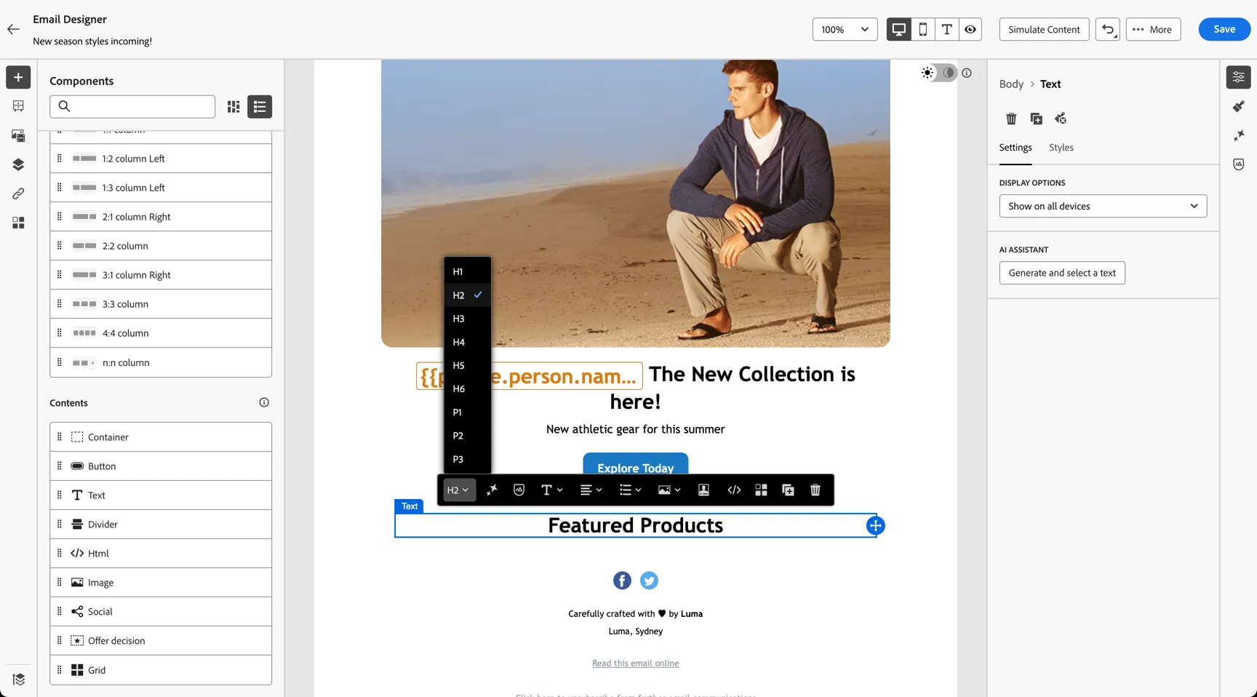Click the Contents info icon
1257x697 pixels.
(x=264, y=402)
